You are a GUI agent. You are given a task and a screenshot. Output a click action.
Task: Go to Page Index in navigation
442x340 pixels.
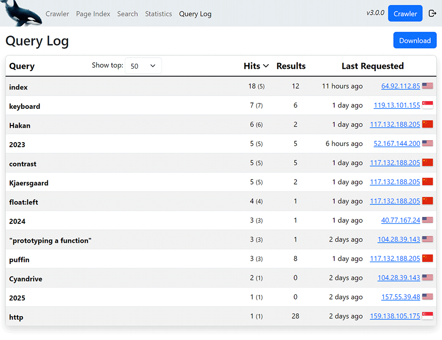click(x=93, y=14)
